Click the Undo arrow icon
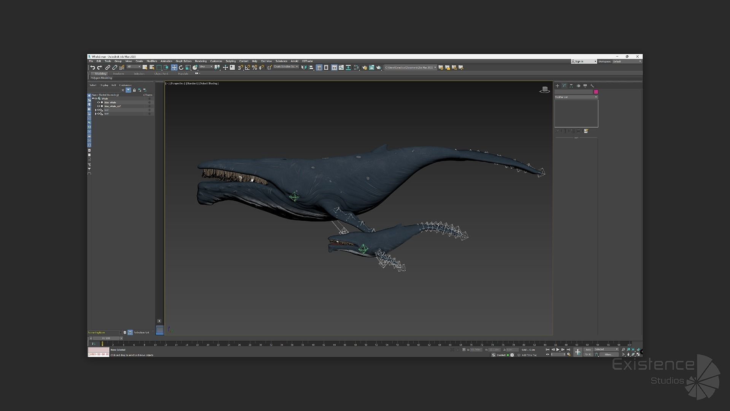The height and width of the screenshot is (411, 730). click(x=93, y=67)
